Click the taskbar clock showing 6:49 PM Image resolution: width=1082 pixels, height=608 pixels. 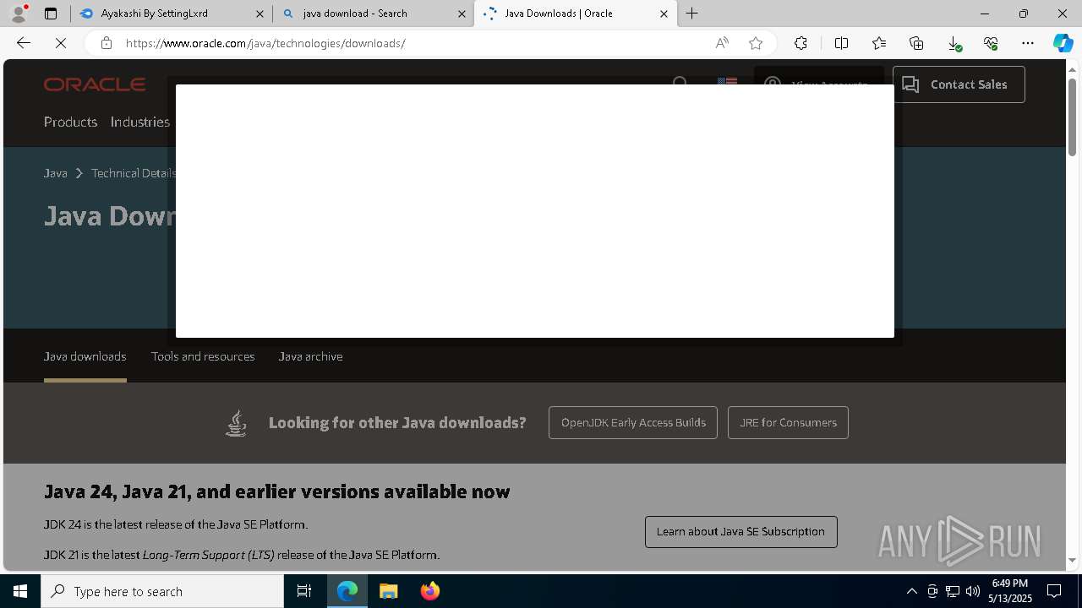click(1010, 591)
